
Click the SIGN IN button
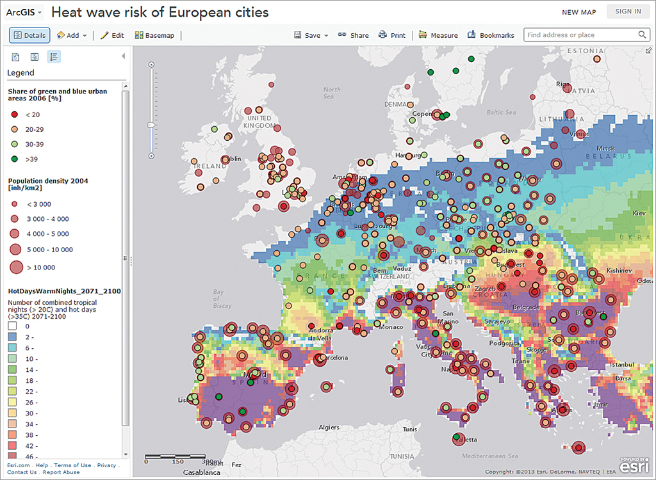pos(628,12)
